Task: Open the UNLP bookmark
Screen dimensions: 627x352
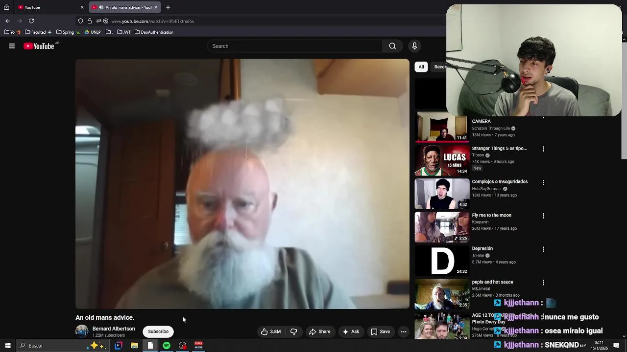Action: [93, 32]
